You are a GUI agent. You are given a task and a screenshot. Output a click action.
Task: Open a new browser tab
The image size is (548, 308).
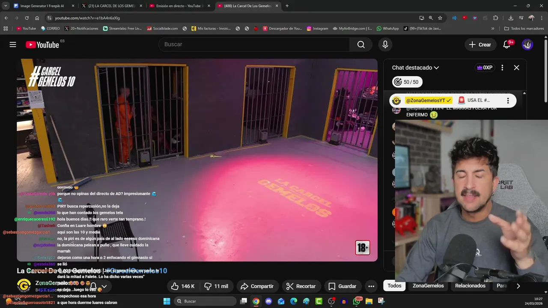287,6
